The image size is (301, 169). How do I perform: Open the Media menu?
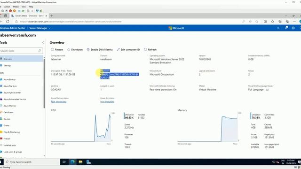click(16, 7)
